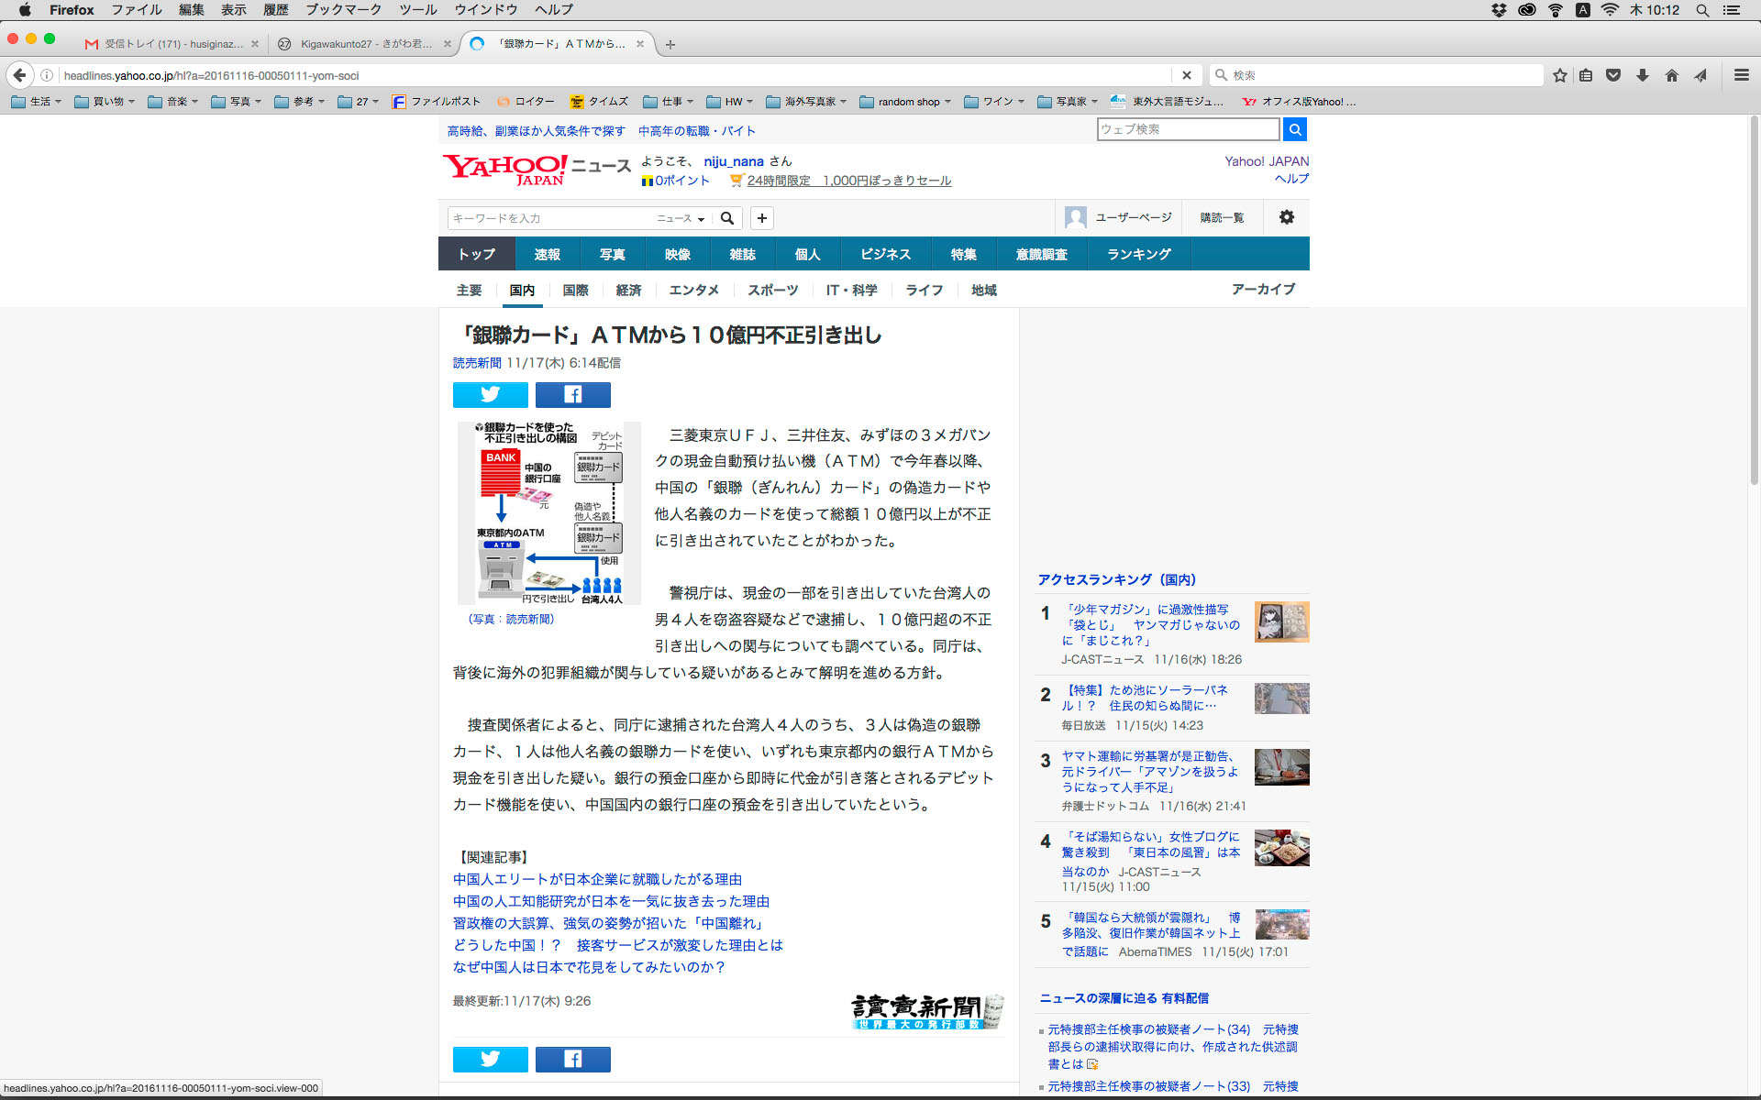
Task: Open the related article 中国人エリートが日本企業に就職したがる理由
Action: (x=597, y=879)
